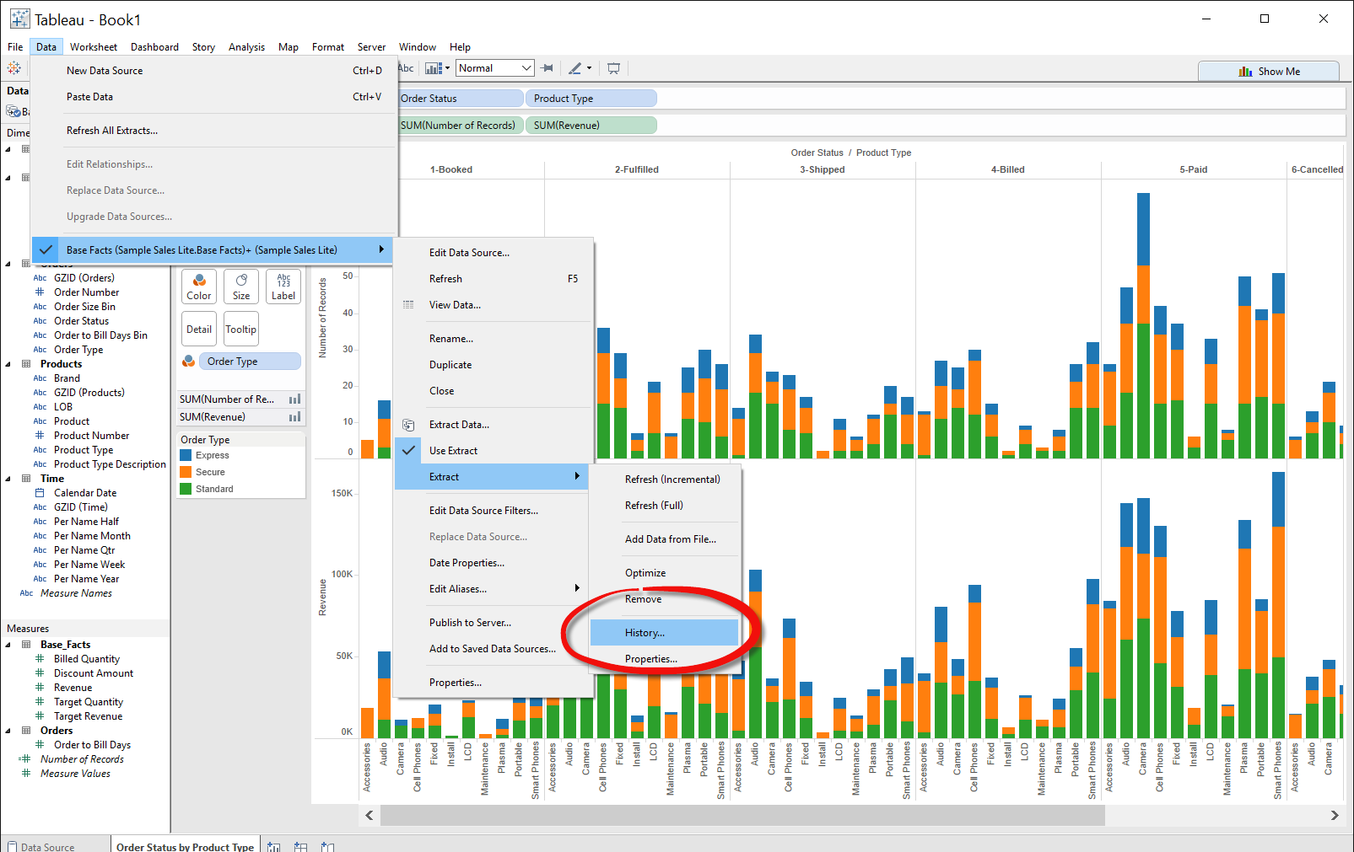Click the New Worksheet tab icon

click(x=273, y=846)
